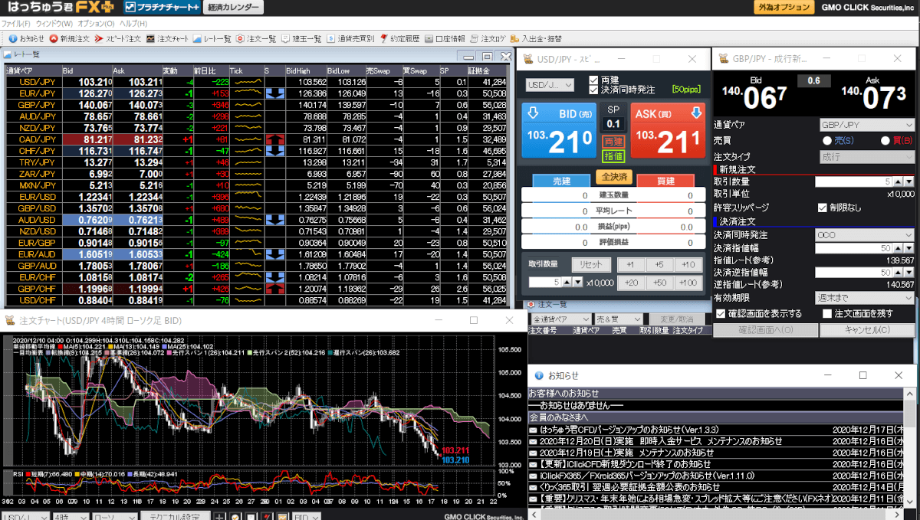This screenshot has height=520, width=920.
Task: Toggle the 両建 checkbox in speed order
Action: click(x=593, y=80)
